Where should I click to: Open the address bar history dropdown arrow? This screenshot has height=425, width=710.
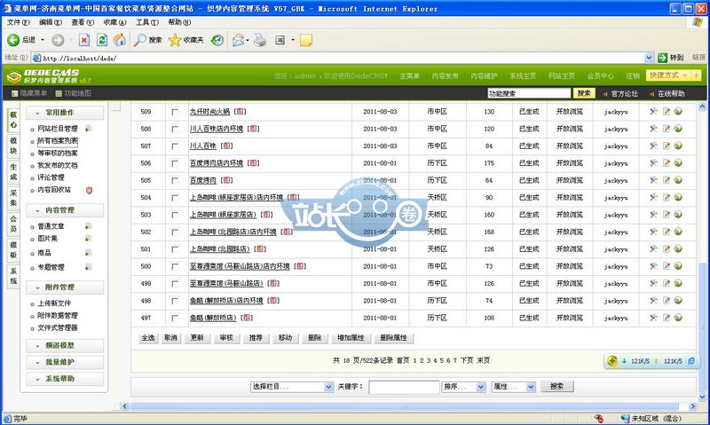coord(649,58)
